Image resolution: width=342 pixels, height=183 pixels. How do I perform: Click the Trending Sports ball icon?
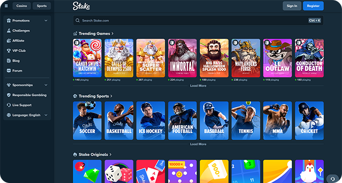coord(75,96)
